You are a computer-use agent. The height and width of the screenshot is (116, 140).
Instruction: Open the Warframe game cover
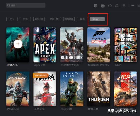point(18,89)
